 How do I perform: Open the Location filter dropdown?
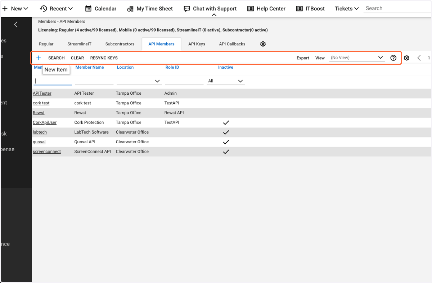click(x=139, y=81)
